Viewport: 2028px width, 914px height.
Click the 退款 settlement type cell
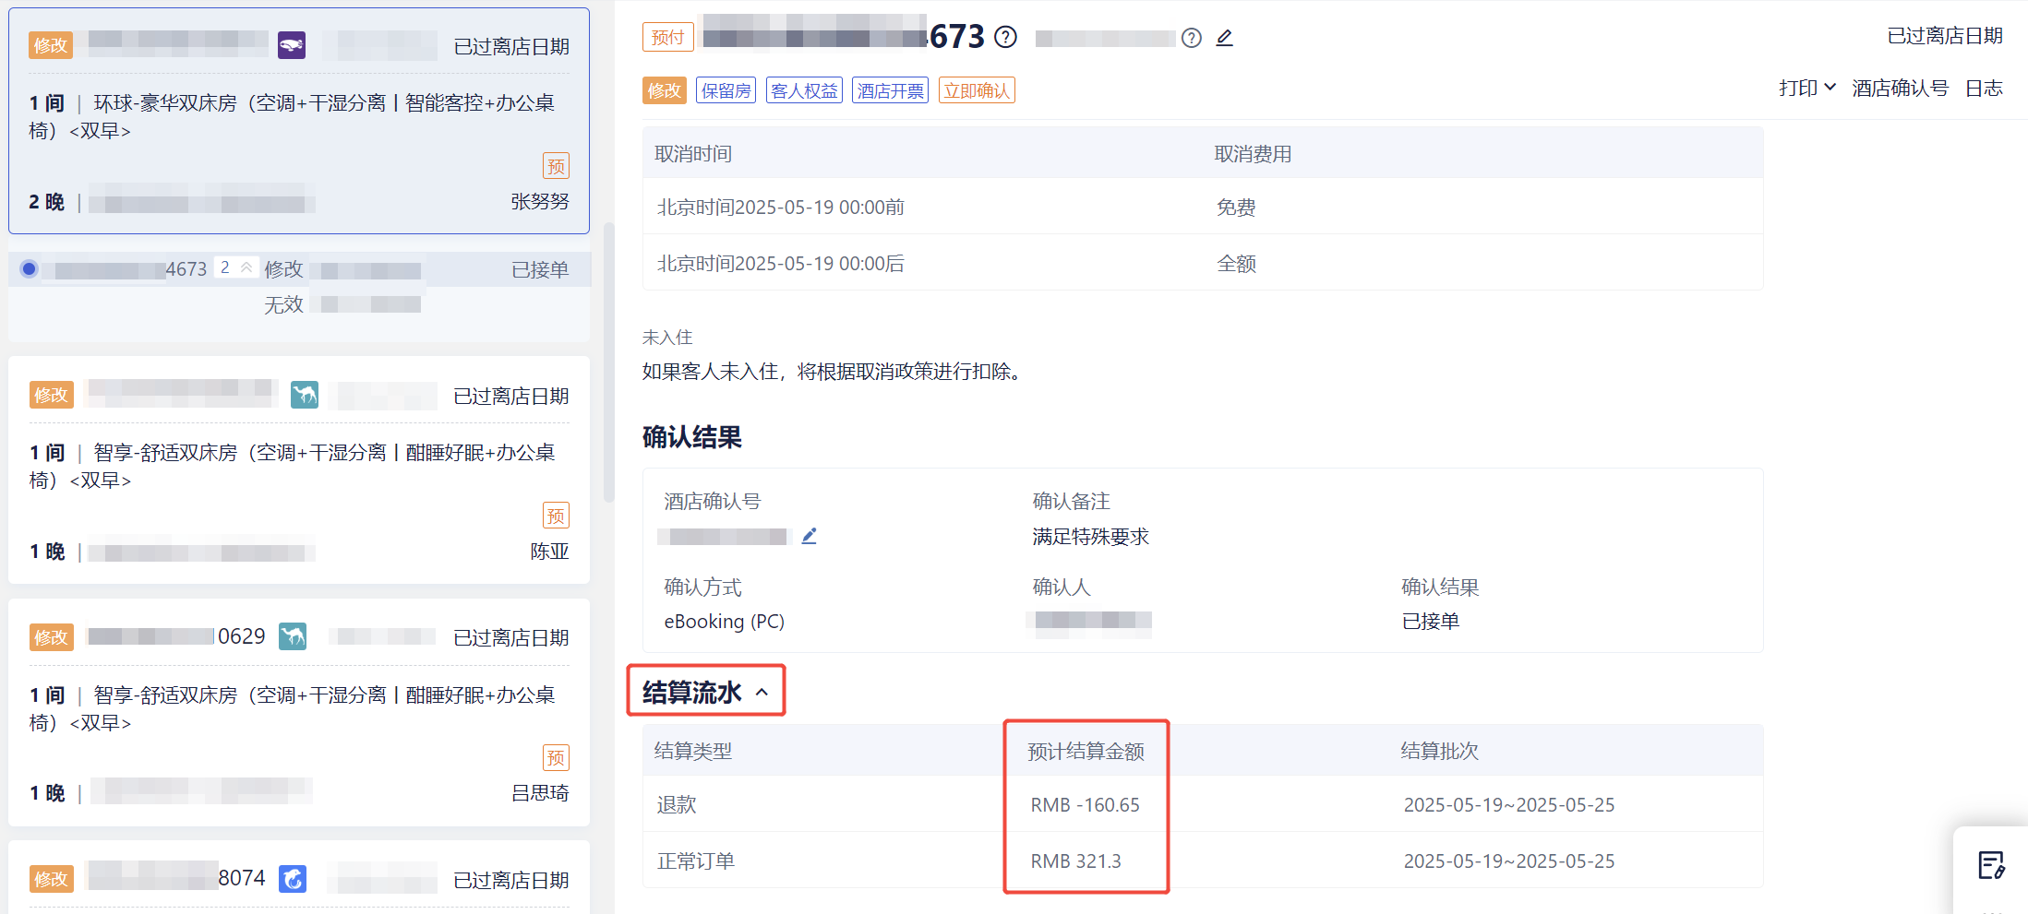click(677, 804)
